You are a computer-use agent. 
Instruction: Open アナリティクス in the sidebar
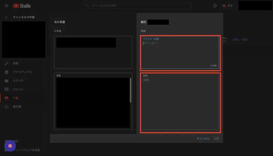click(22, 72)
